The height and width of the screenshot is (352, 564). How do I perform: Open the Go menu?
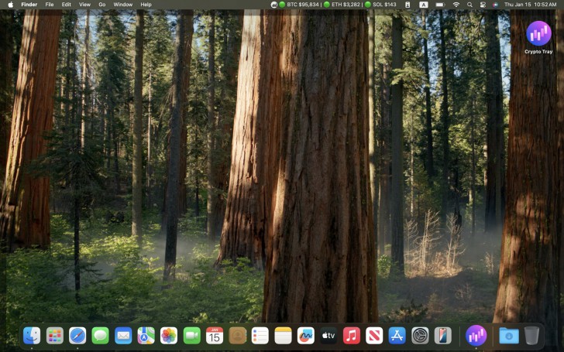101,5
